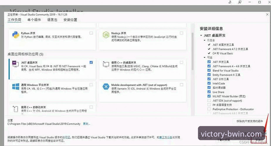
Task: Check 使用 C++ 的桌面开发 workload checkbox
Action: point(182,62)
